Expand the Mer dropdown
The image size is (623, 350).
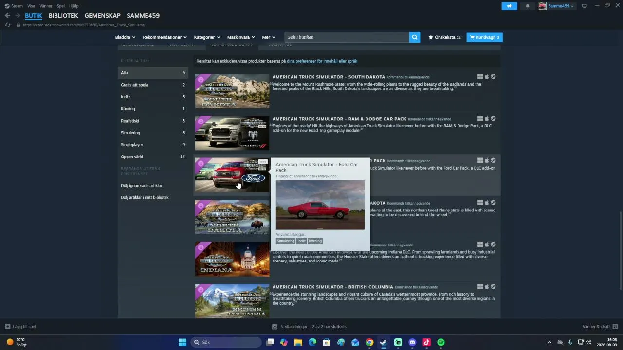coord(269,37)
